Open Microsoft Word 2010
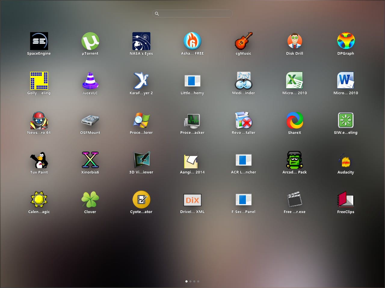The width and height of the screenshot is (385, 288). tap(346, 81)
